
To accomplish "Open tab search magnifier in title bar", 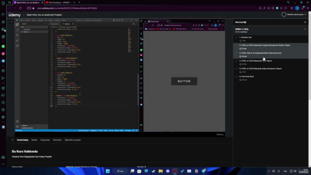I will (x=288, y=2).
